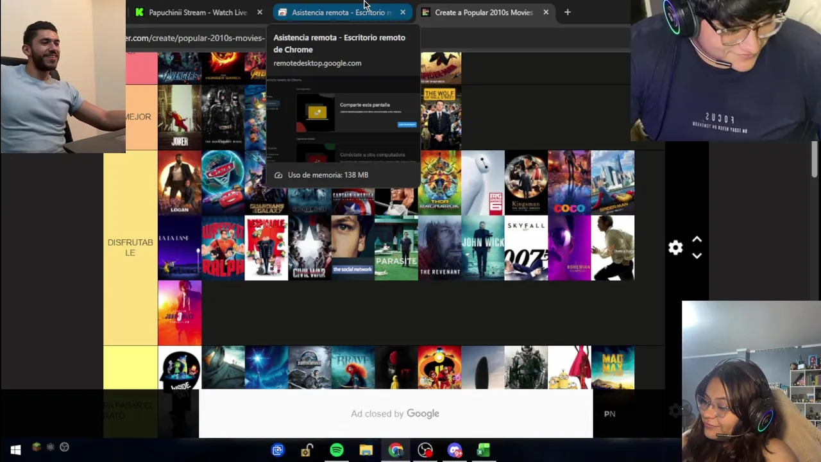Select the Inside Out poster
Image resolution: width=821 pixels, height=462 pixels.
point(180,368)
